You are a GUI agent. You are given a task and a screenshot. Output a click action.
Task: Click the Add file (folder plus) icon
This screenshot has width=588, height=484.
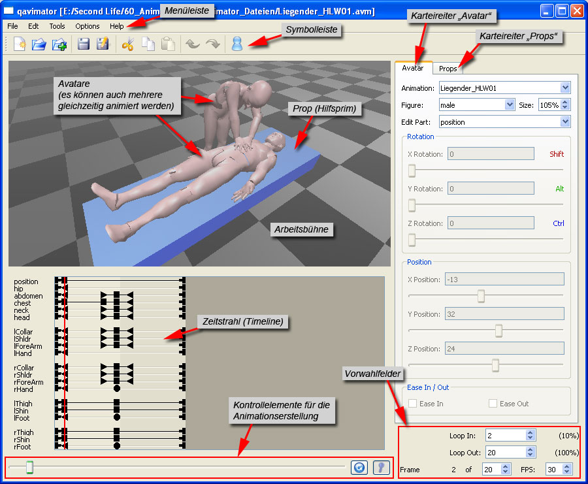tap(59, 44)
